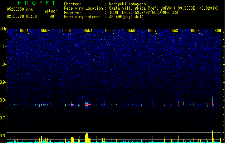This screenshot has height=143, width=225.
Task: Click the 0.7 frequency axis label
Action: tap(3, 118)
